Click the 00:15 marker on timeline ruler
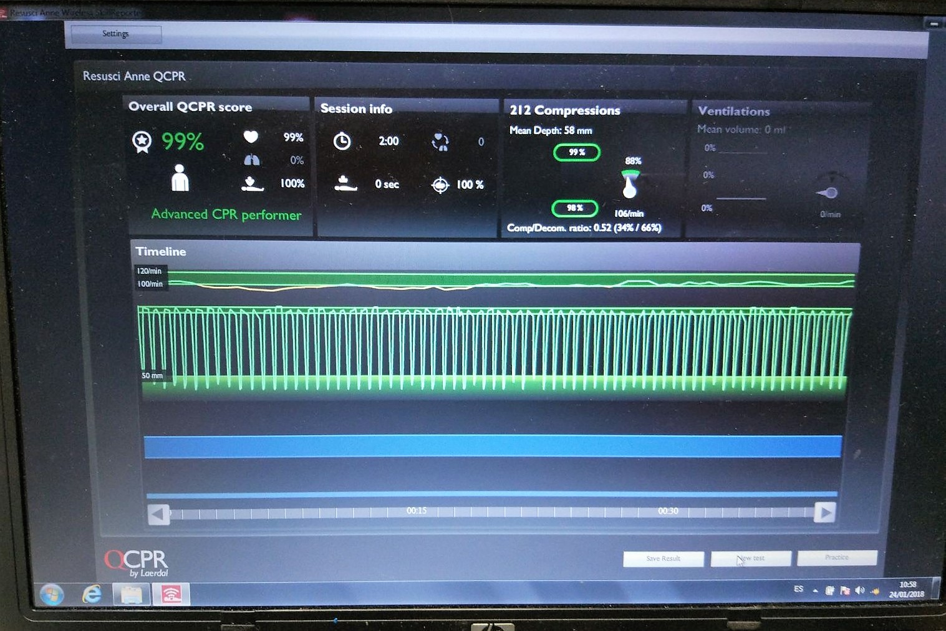This screenshot has width=946, height=631. click(417, 511)
